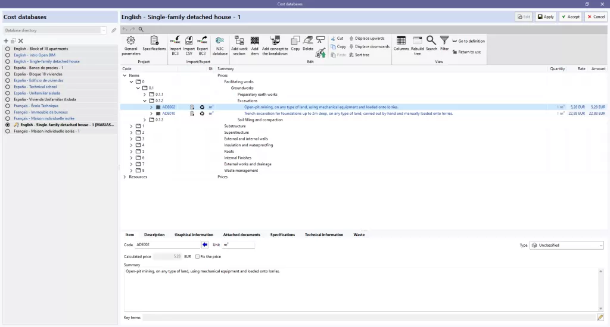This screenshot has height=327, width=610.
Task: Click Add work section
Action: click(239, 45)
